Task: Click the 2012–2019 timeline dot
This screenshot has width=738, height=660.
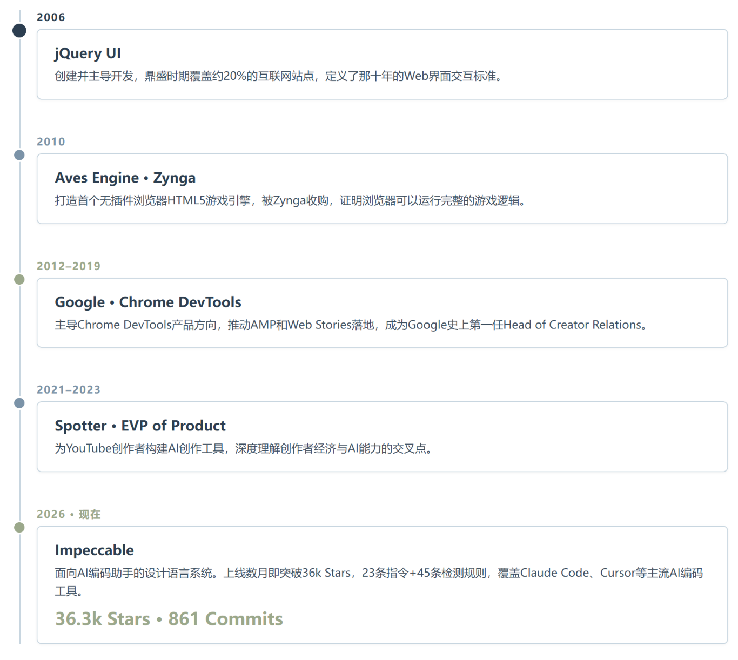Action: [19, 280]
